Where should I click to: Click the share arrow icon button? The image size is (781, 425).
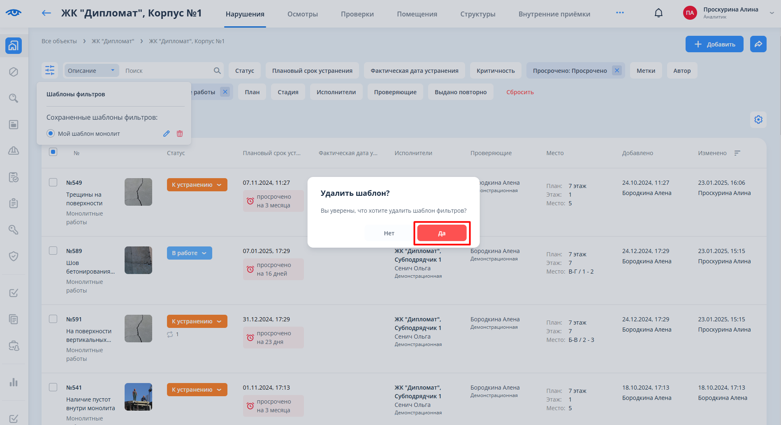pyautogui.click(x=758, y=44)
